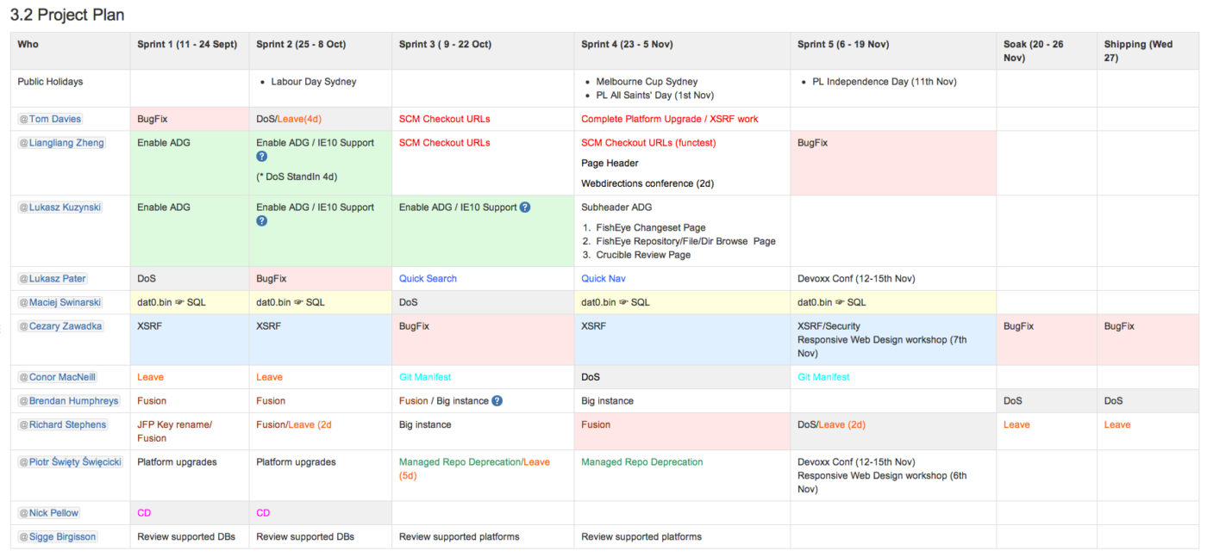Click the help icon in Lukasz Kuzynski's Sprint 2 cell
Viewport: 1207px width, 557px height.
tap(262, 220)
